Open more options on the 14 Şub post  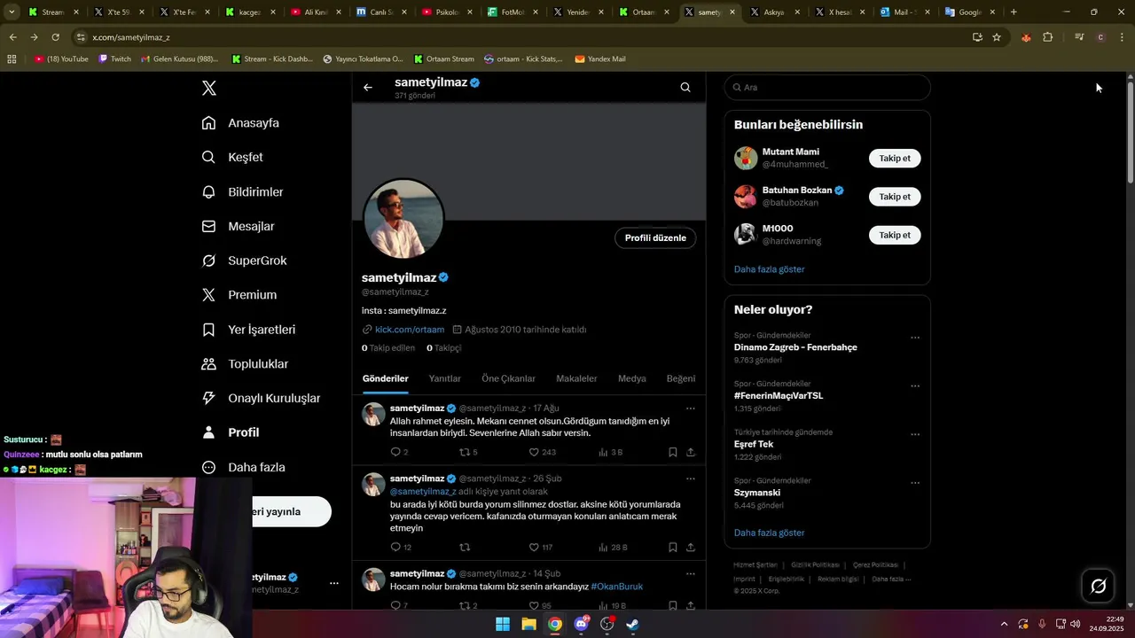coord(691,573)
